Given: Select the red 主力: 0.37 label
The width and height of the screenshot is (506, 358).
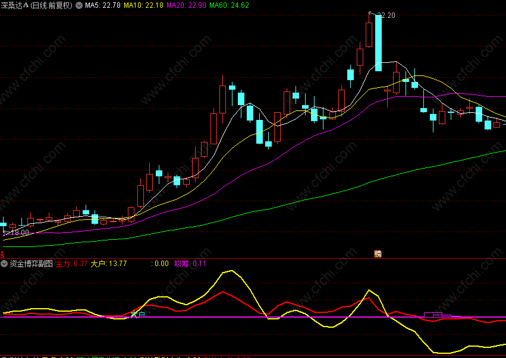Looking at the screenshot, I should tap(71, 264).
